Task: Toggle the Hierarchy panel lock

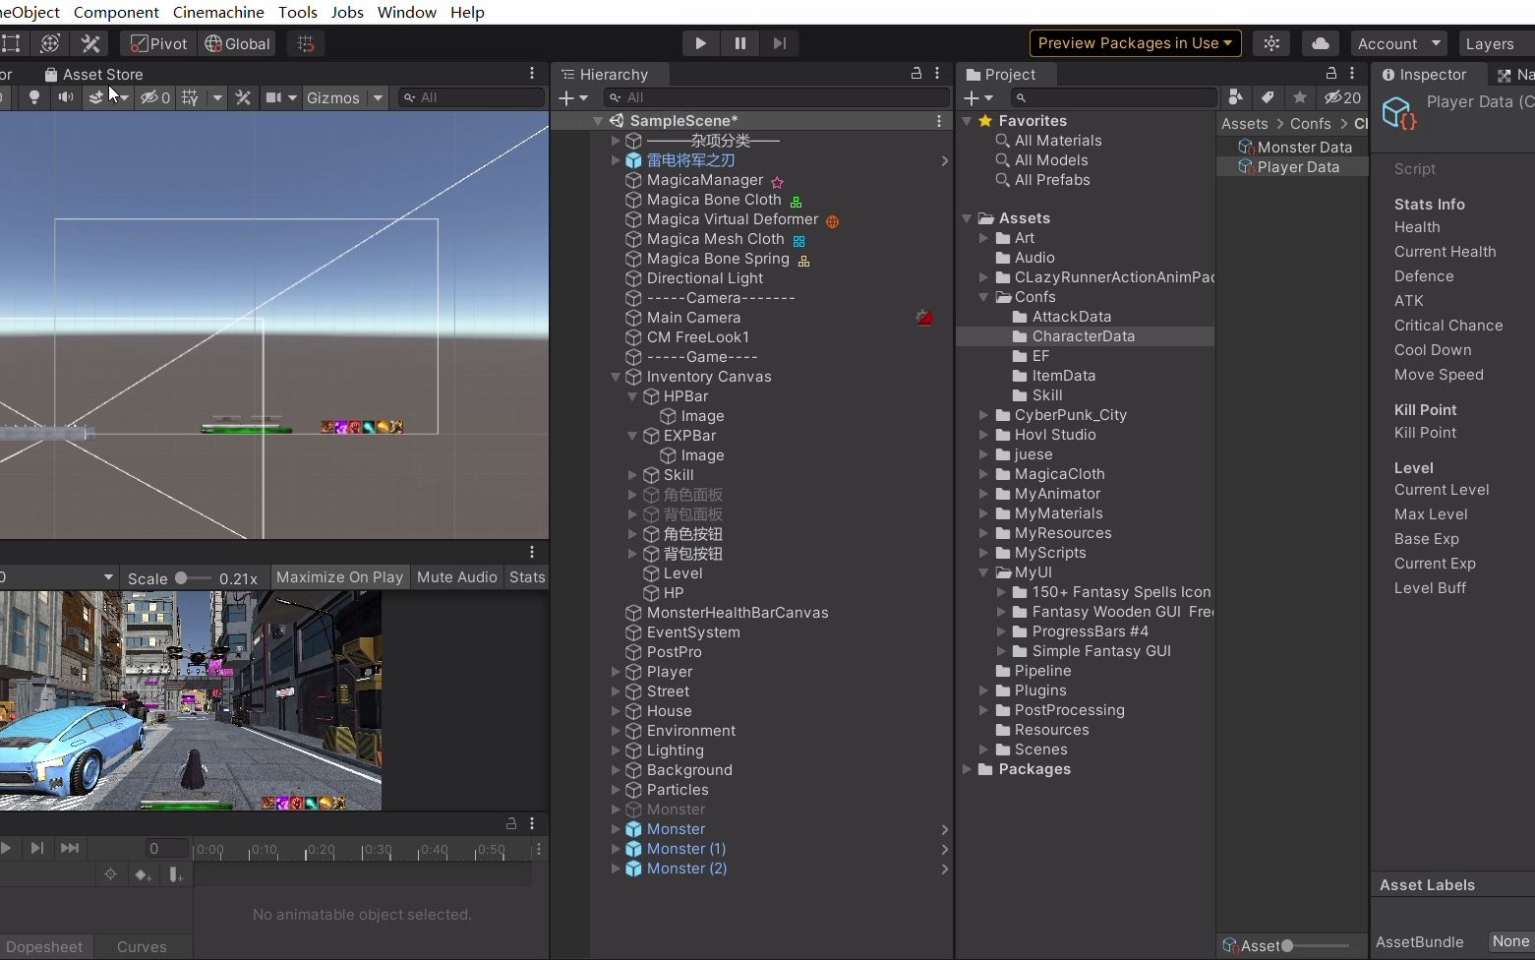Action: coord(915,74)
